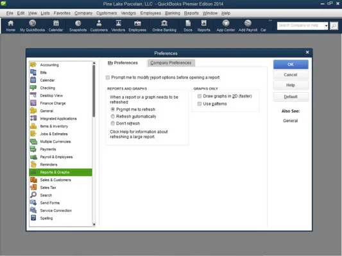Select Sales & Customers preferences category
This screenshot has width=342, height=256.
(60, 180)
